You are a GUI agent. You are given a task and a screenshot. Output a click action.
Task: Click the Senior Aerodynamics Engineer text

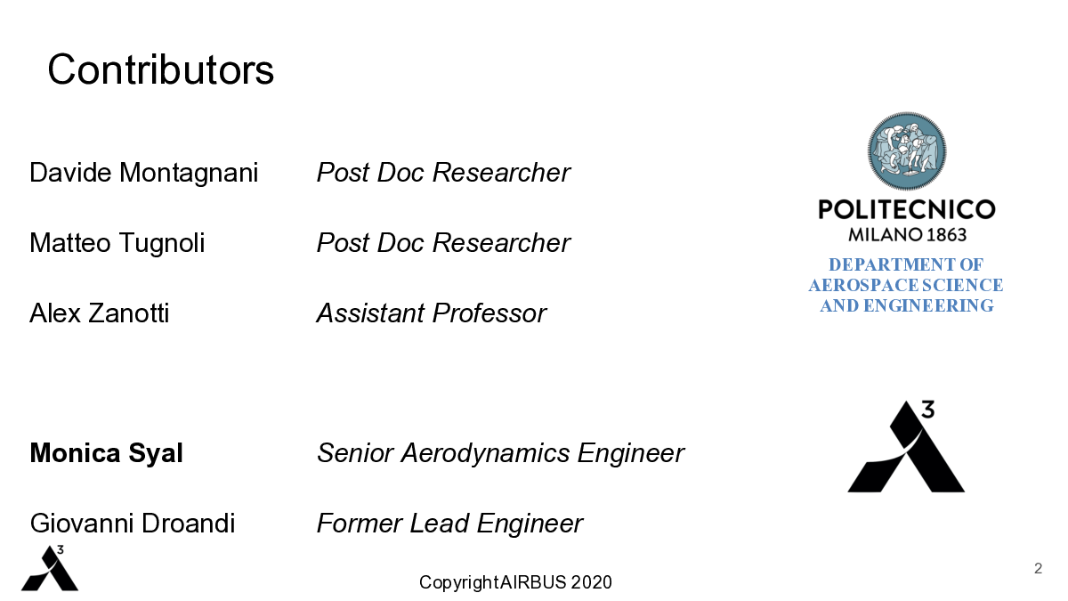[500, 453]
